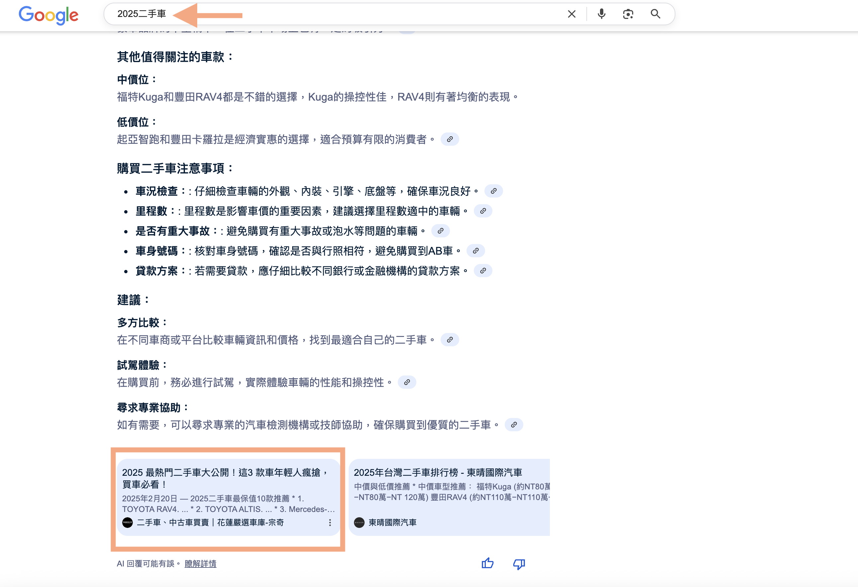Open source link after 車況檢查 bullet
Viewport: 858px width, 587px height.
click(493, 191)
